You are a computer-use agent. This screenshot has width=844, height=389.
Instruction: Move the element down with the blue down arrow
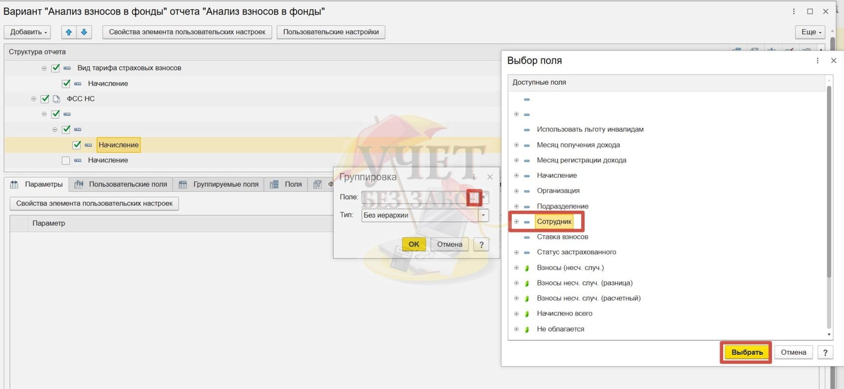pos(84,32)
